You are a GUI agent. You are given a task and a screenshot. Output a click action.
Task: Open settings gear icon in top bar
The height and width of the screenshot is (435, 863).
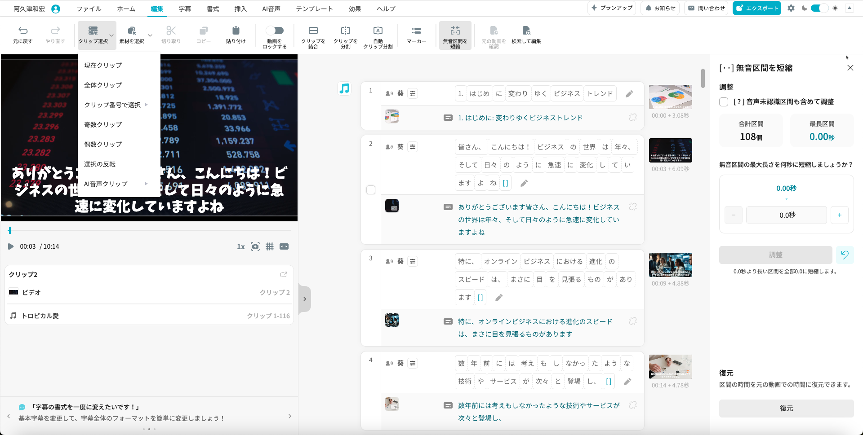791,8
